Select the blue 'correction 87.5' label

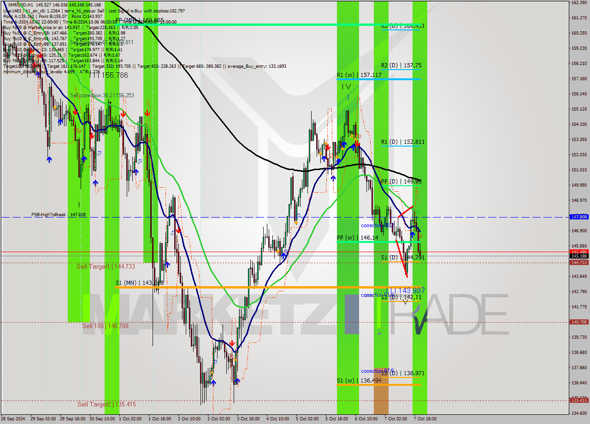point(377,371)
